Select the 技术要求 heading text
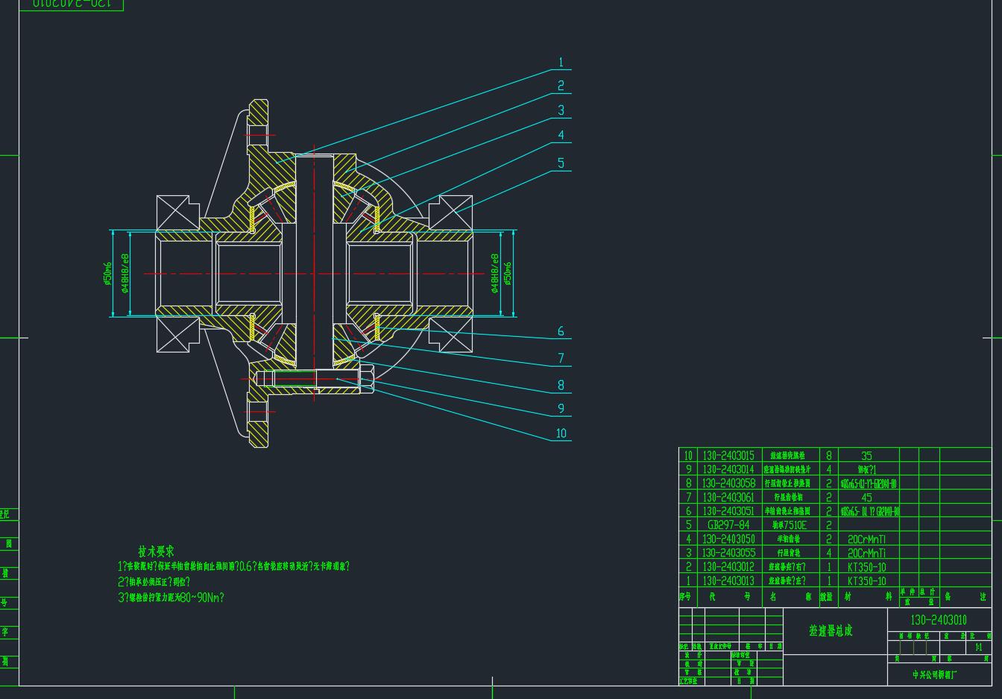The height and width of the screenshot is (699, 1002). coord(156,551)
